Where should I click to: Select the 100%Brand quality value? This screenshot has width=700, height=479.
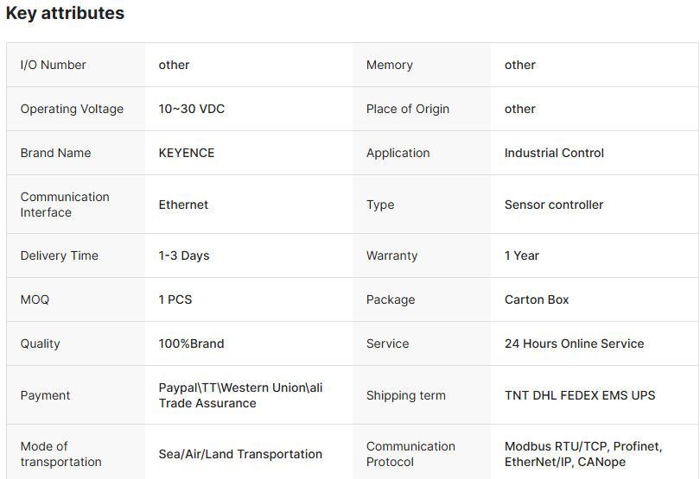[x=191, y=343]
